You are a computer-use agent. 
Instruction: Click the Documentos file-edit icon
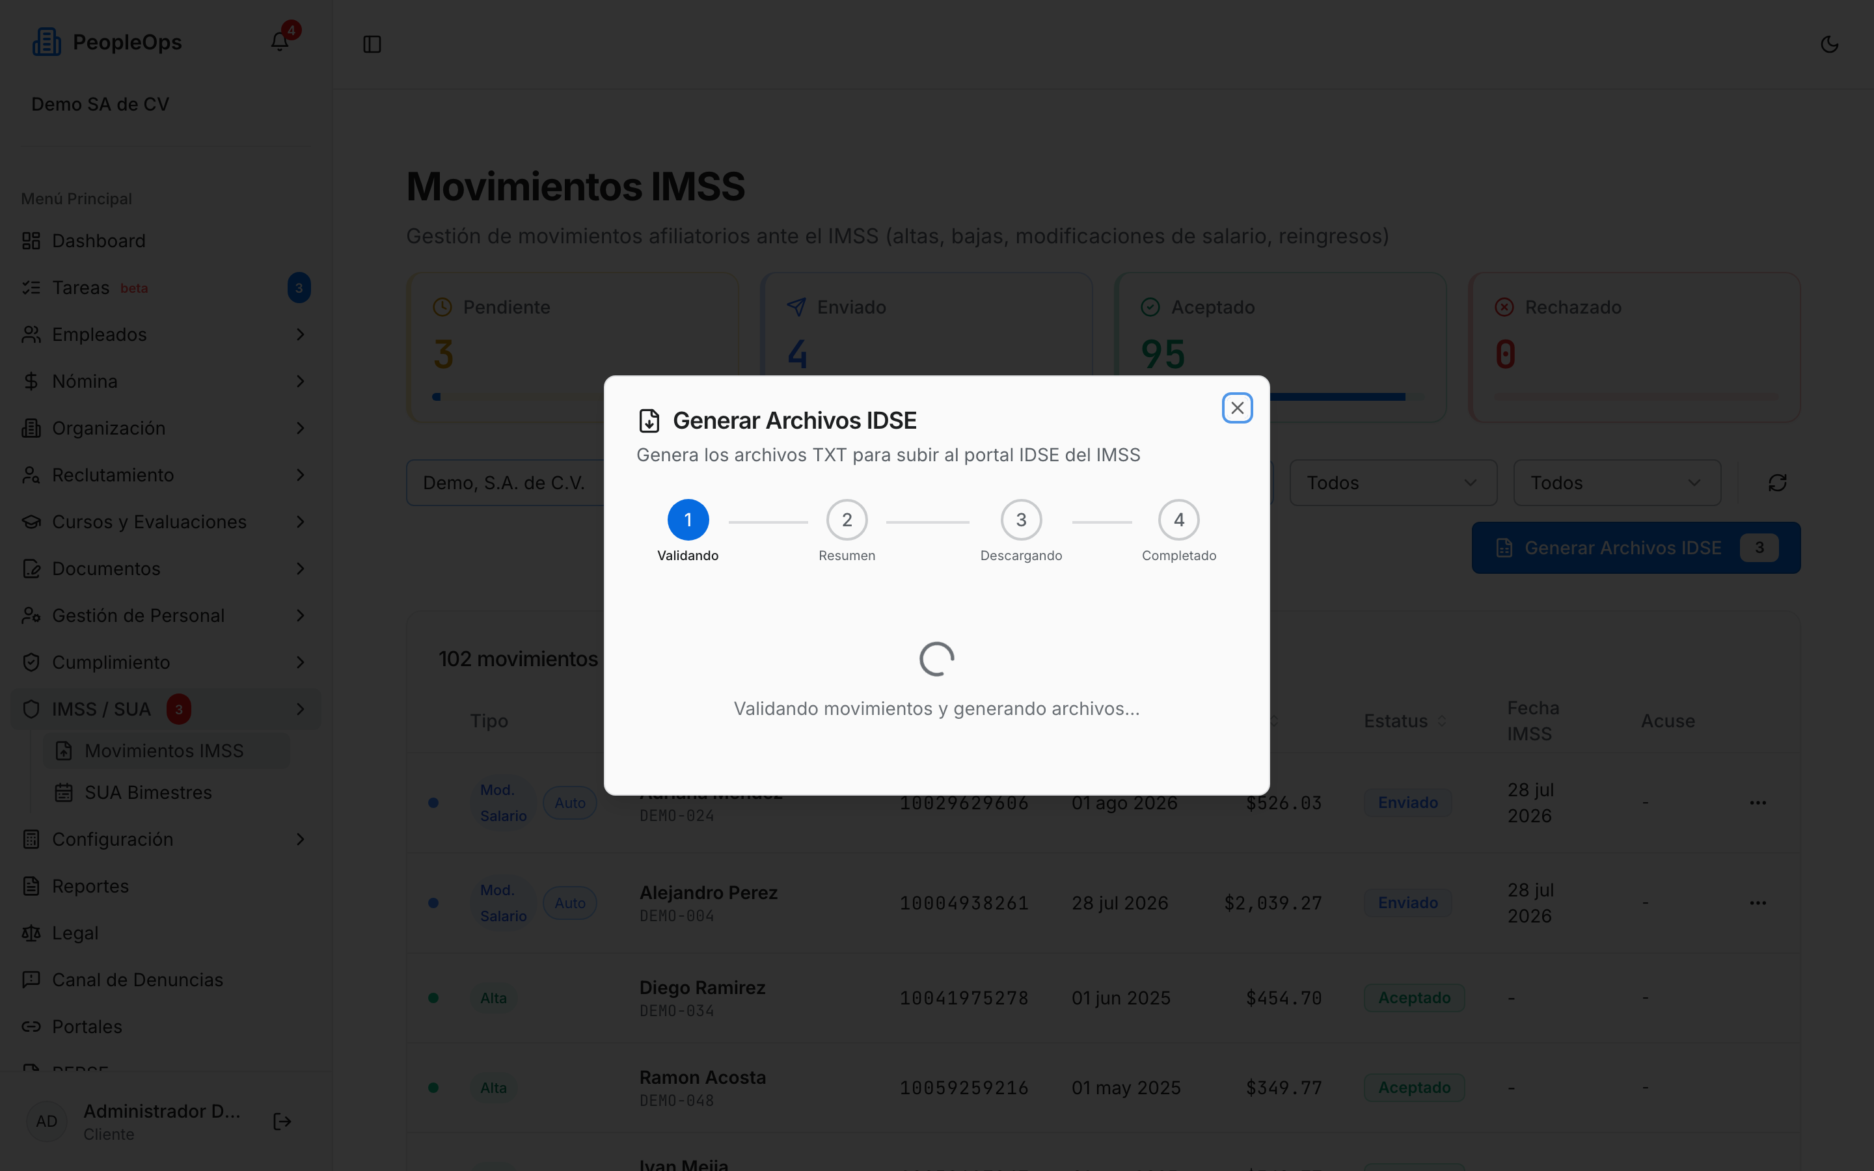[31, 569]
